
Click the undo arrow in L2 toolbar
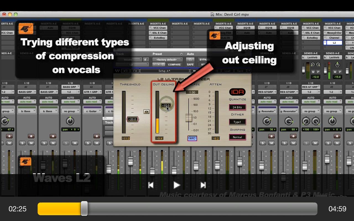point(125,71)
